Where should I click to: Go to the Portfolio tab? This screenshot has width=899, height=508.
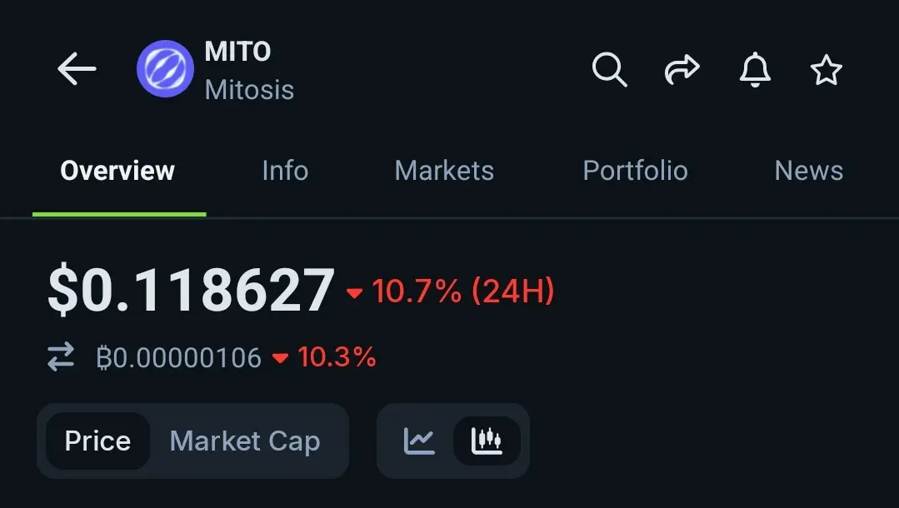pos(635,171)
